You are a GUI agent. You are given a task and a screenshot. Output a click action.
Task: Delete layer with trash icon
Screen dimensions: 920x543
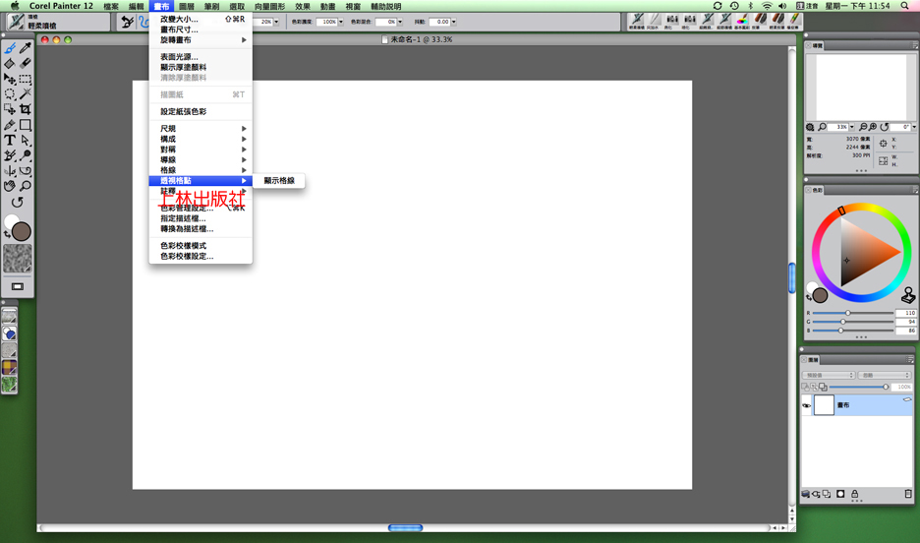(907, 494)
